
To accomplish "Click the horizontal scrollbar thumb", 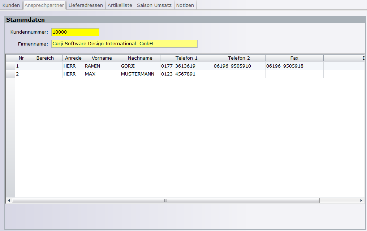I will tap(166, 201).
